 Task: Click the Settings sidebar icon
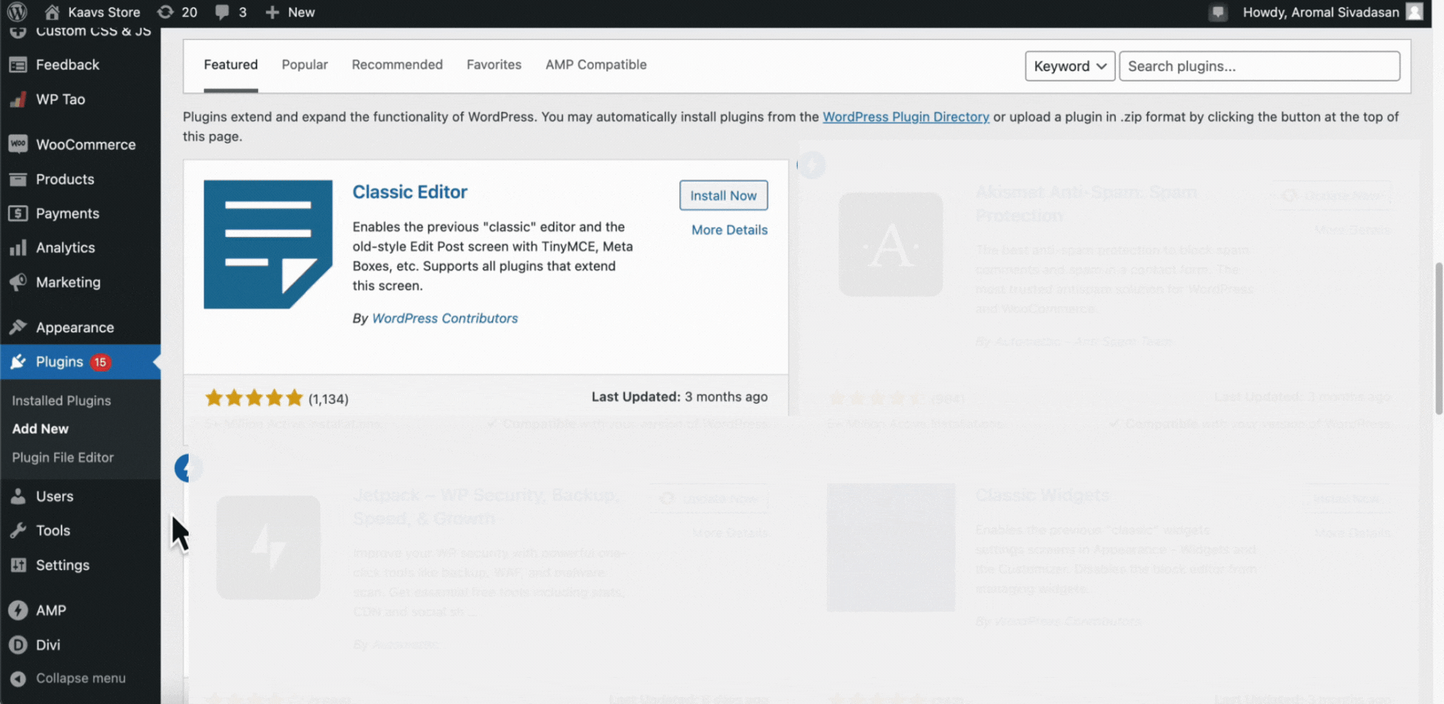click(18, 565)
